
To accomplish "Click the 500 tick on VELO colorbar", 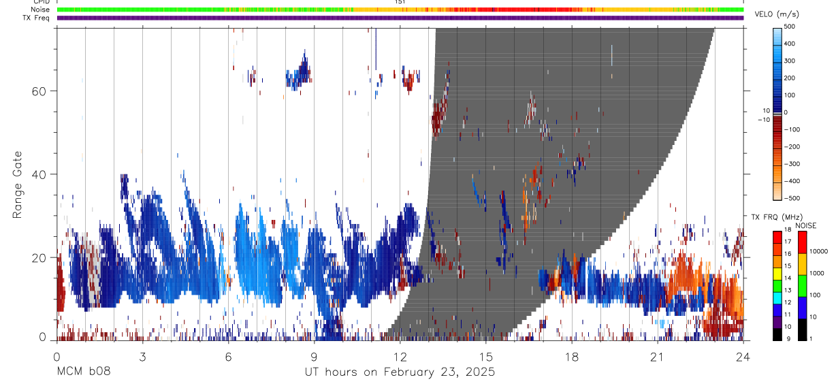I will point(790,27).
